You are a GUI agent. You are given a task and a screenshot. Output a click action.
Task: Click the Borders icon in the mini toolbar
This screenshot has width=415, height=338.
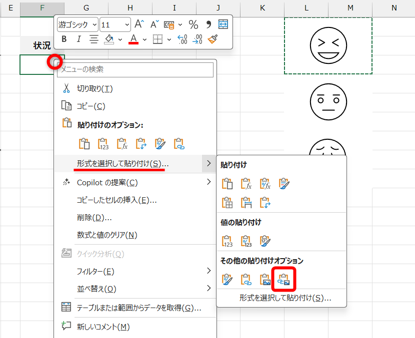click(158, 39)
